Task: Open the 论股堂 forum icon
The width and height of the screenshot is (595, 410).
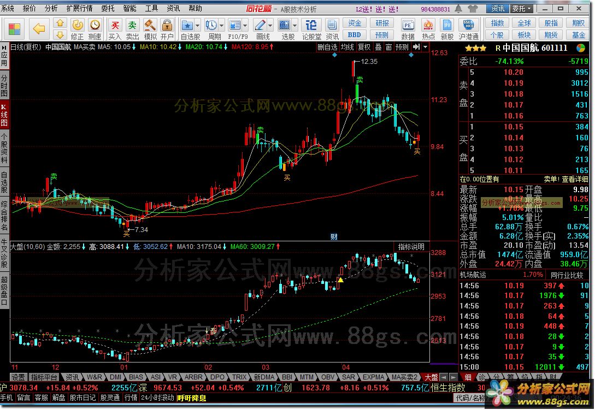Action: [x=311, y=29]
